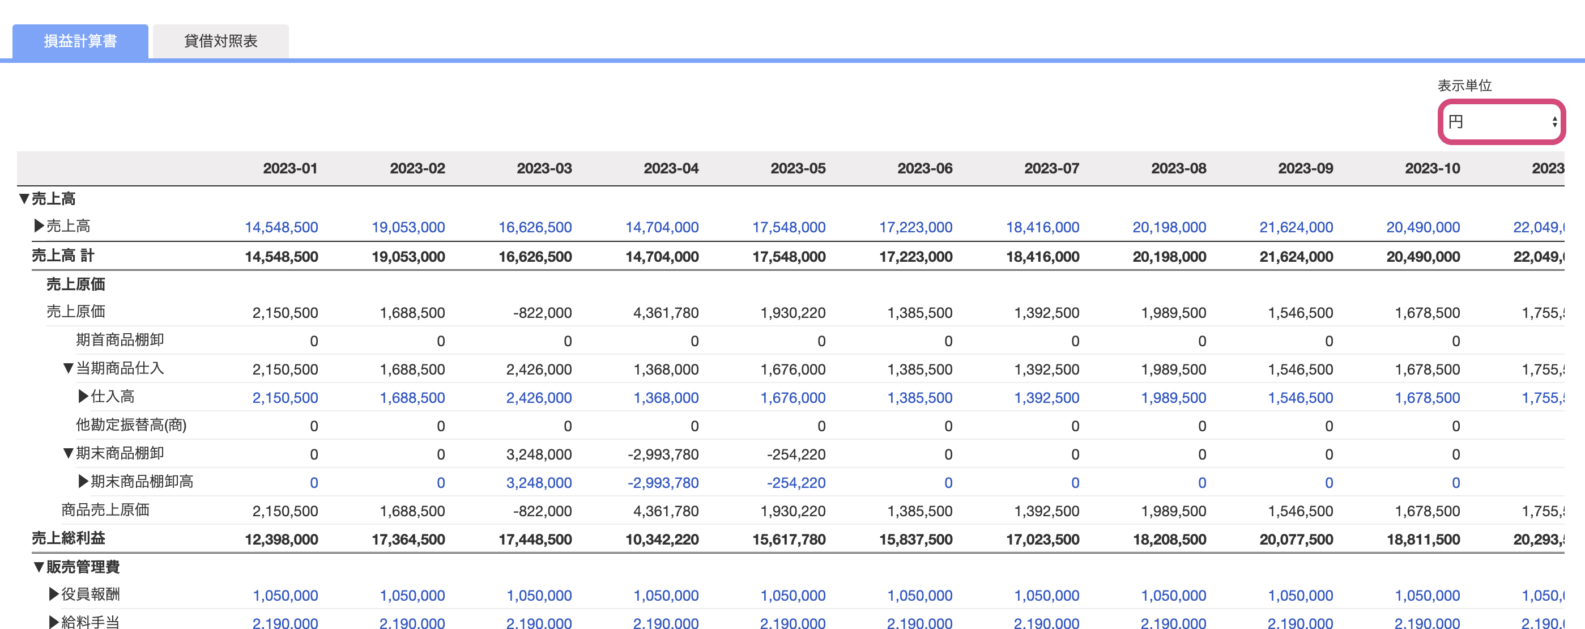
Task: Open 売上高 amount 17,223,000 for 2023-06
Action: coord(915,227)
